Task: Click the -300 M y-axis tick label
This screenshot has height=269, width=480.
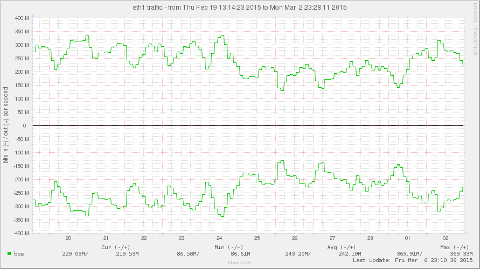Action: pyautogui.click(x=21, y=207)
